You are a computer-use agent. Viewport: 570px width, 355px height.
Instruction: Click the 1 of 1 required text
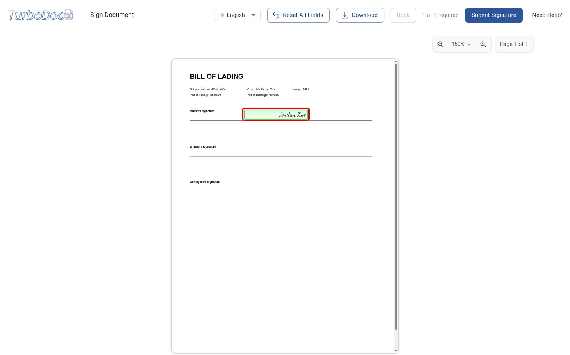coord(441,15)
